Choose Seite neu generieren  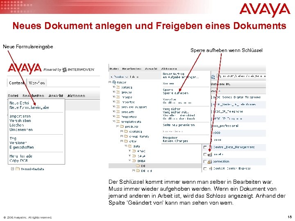[x=179, y=125]
